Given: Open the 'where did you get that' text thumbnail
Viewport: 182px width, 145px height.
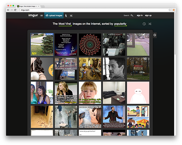Looking at the screenshot, I should (90, 133).
